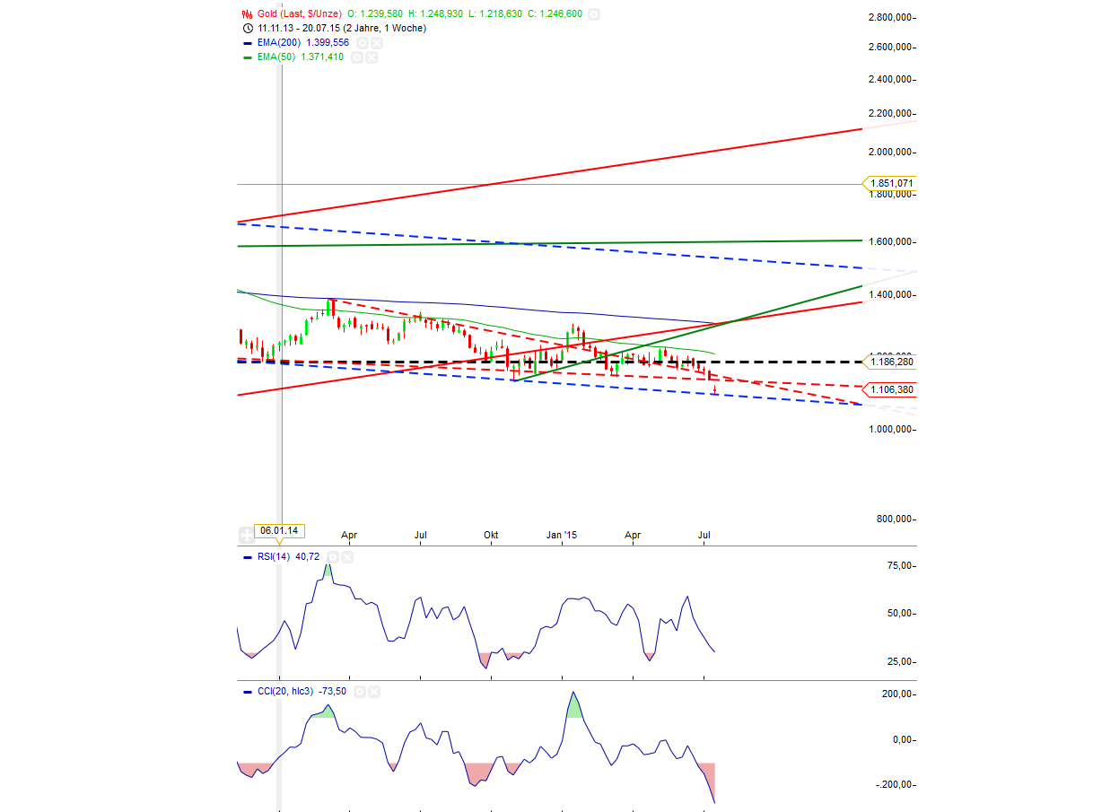Screen dimensions: 1119x812
Task: Open the CCI(20, hlc3) indicator settings
Action: pyautogui.click(x=360, y=692)
